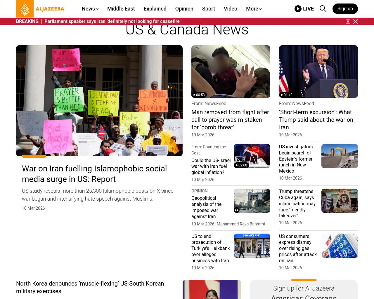Click the LIVE play icon
The image size is (374, 299).
point(298,9)
